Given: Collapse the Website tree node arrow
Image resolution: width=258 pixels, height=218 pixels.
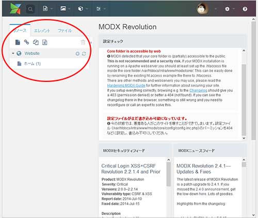Looking at the screenshot, I should tap(13, 54).
